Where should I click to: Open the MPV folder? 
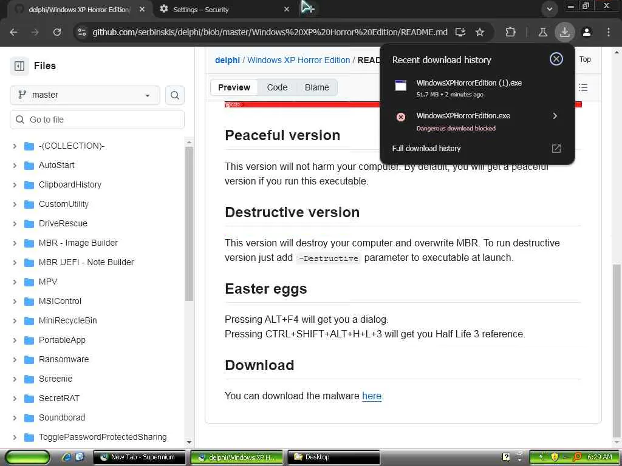pos(49,282)
